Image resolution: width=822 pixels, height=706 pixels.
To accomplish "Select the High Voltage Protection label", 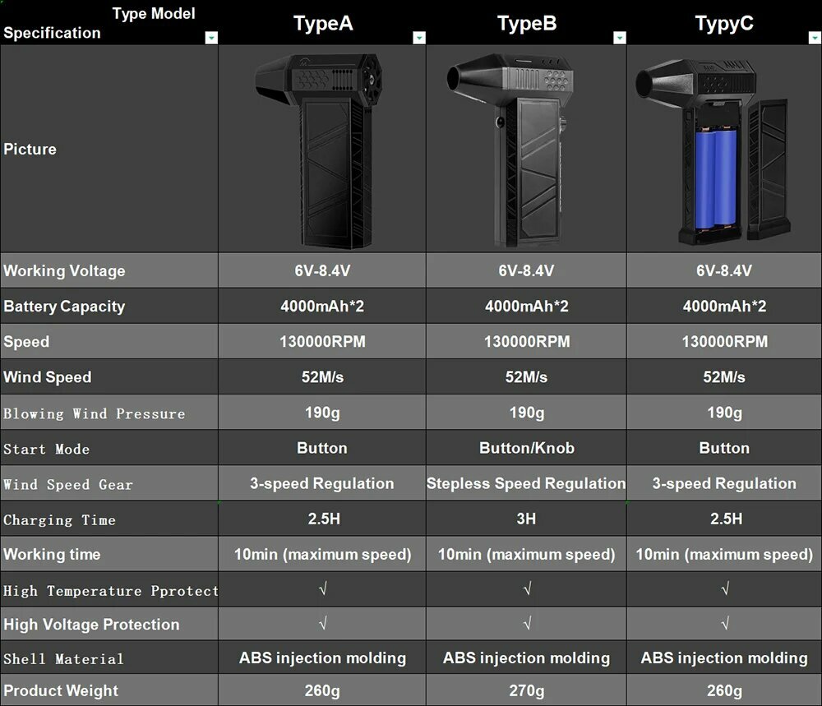I will (91, 625).
